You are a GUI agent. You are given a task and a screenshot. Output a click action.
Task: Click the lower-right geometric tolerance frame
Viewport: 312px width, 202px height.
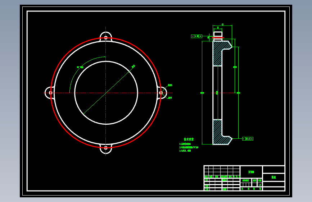(x=248, y=139)
